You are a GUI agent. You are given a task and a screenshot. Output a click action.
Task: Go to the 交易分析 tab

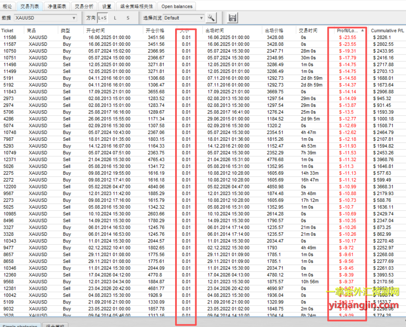point(84,6)
